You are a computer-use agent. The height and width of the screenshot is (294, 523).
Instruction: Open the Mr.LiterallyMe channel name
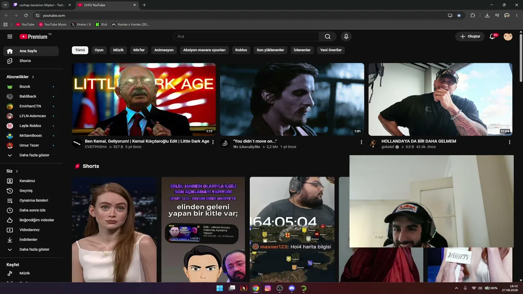(x=246, y=147)
